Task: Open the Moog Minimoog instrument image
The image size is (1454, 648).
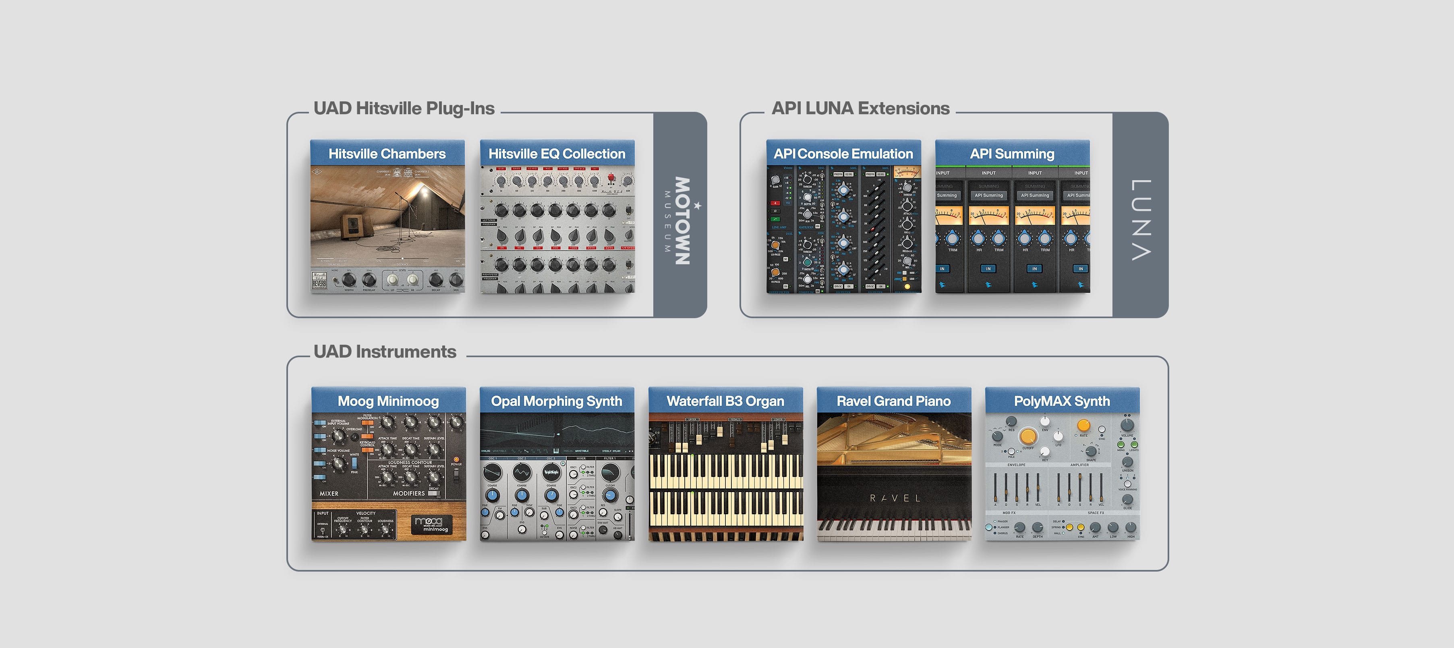Action: click(x=388, y=477)
